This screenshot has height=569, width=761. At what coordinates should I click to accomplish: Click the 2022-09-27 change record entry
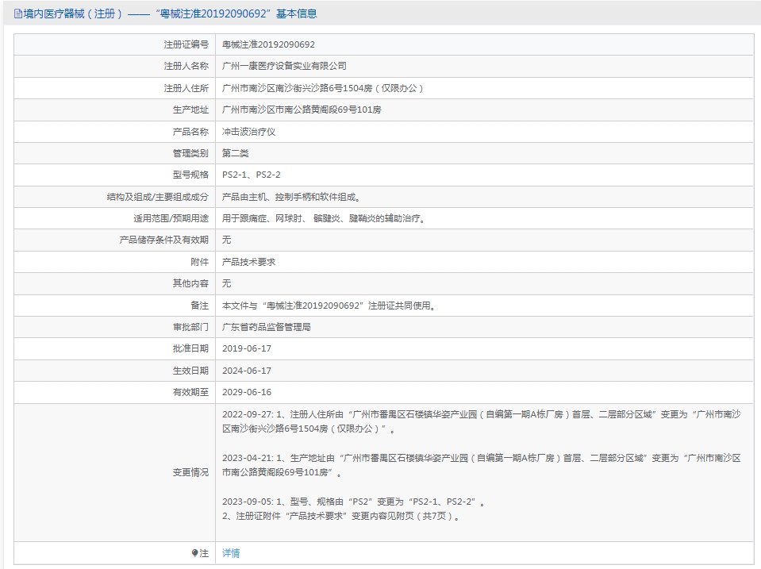click(x=482, y=421)
